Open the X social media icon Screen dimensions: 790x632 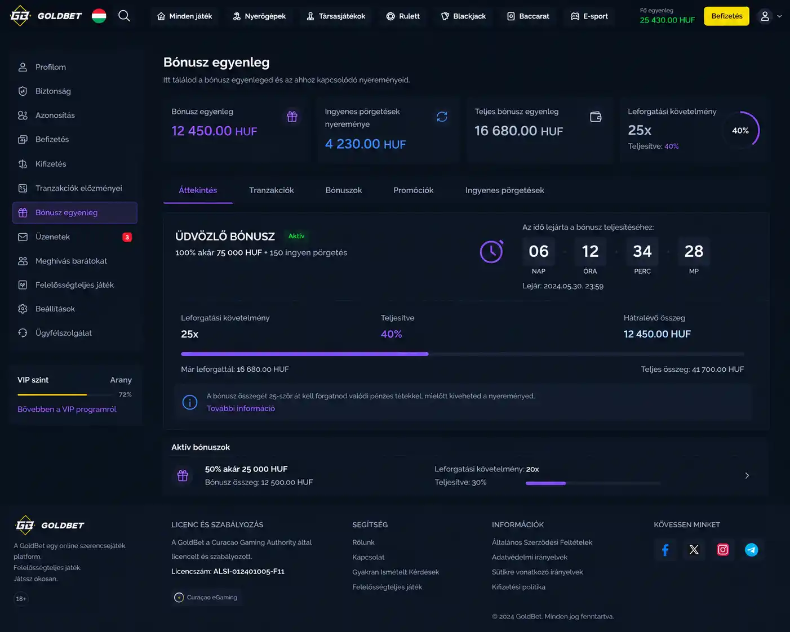[x=694, y=550]
